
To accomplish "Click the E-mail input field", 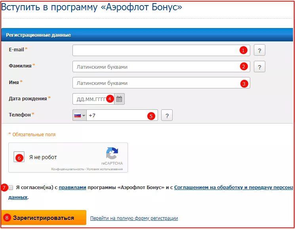I will [161, 50].
